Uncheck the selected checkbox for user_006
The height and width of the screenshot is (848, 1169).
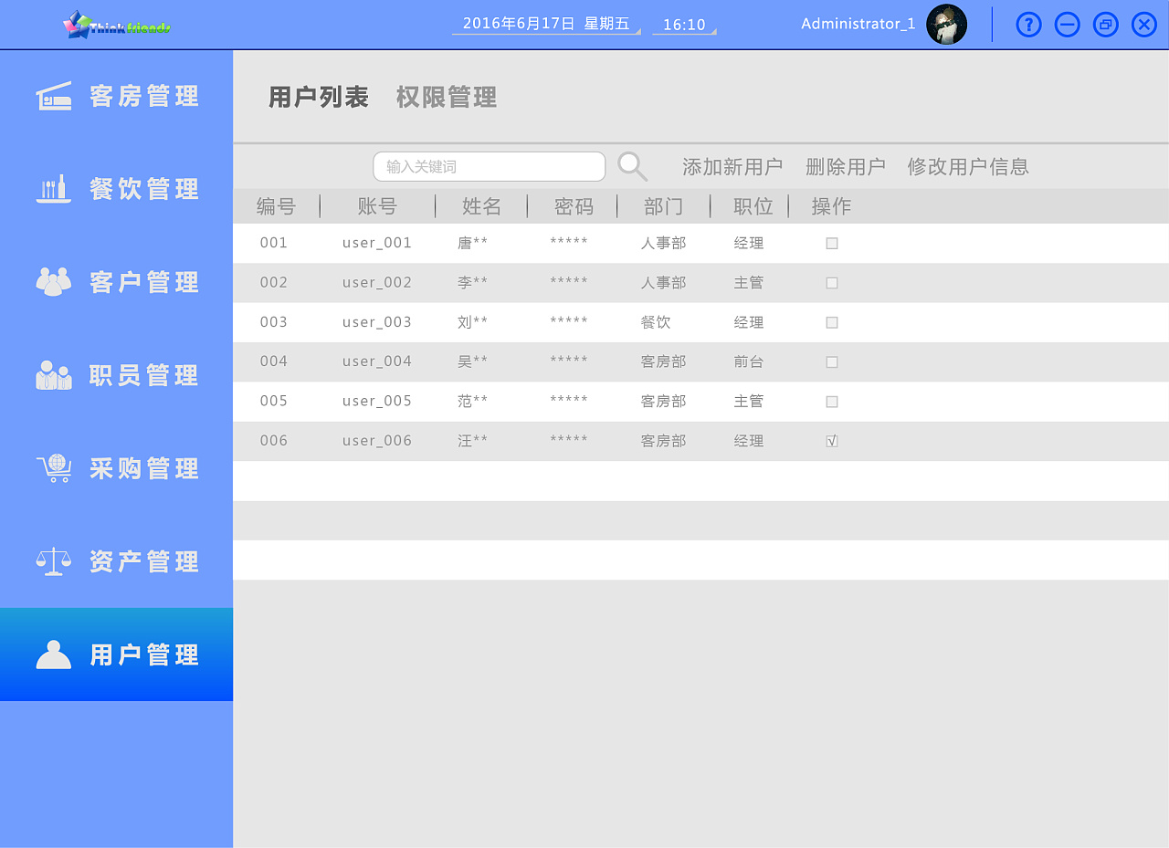tap(831, 440)
